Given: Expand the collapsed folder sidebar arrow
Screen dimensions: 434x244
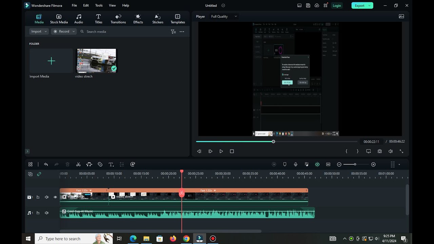Looking at the screenshot, I should [x=27, y=151].
